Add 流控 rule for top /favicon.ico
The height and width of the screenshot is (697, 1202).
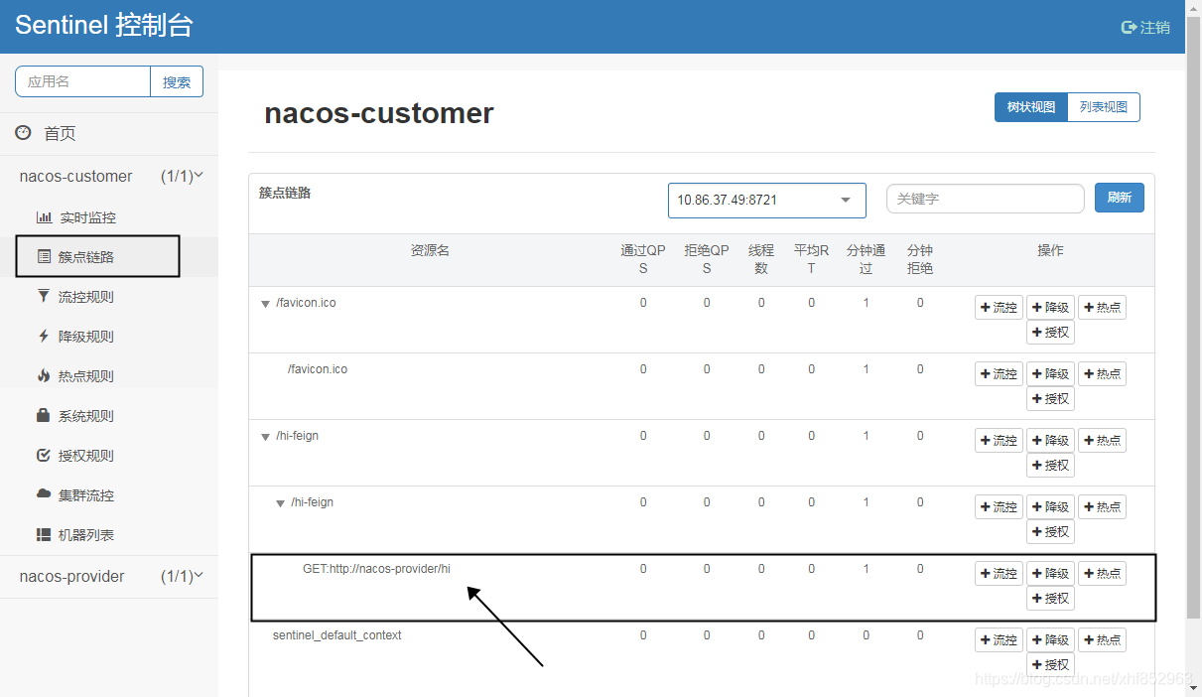pyautogui.click(x=999, y=308)
